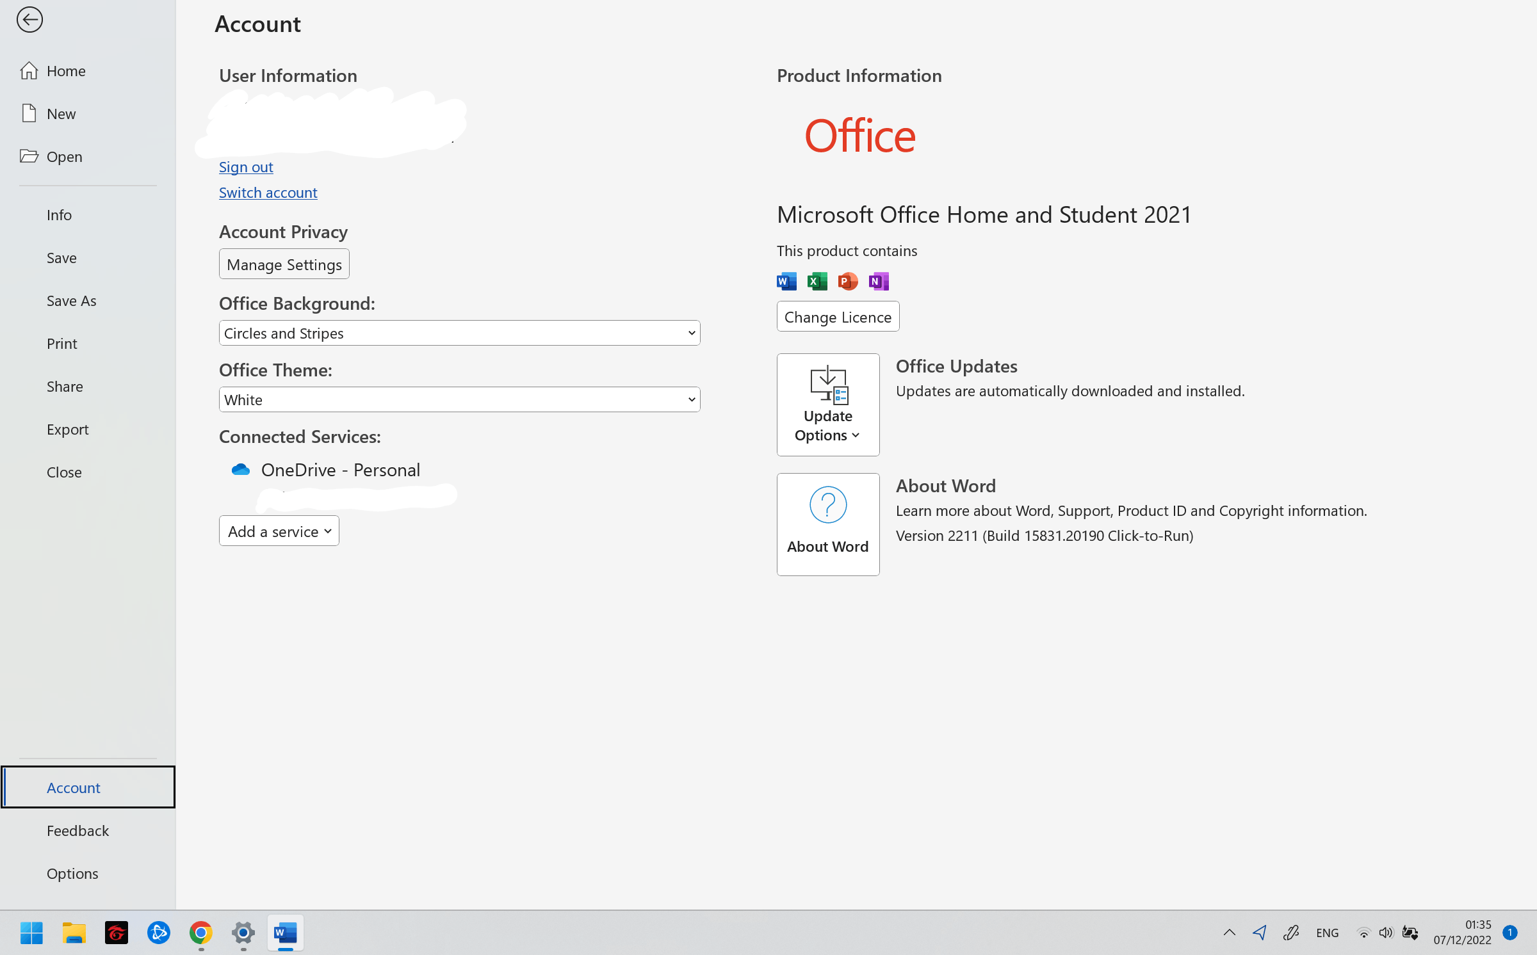Viewport: 1537px width, 955px height.
Task: Click the PowerPoint product icon
Action: [x=848, y=281]
